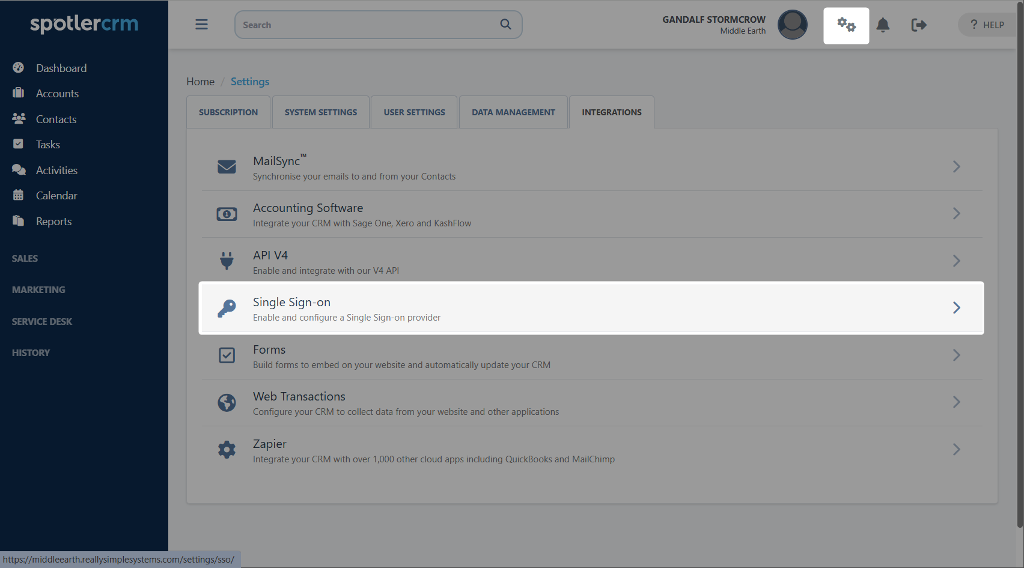Click the Contacts people icon
This screenshot has height=568, width=1024.
19,119
